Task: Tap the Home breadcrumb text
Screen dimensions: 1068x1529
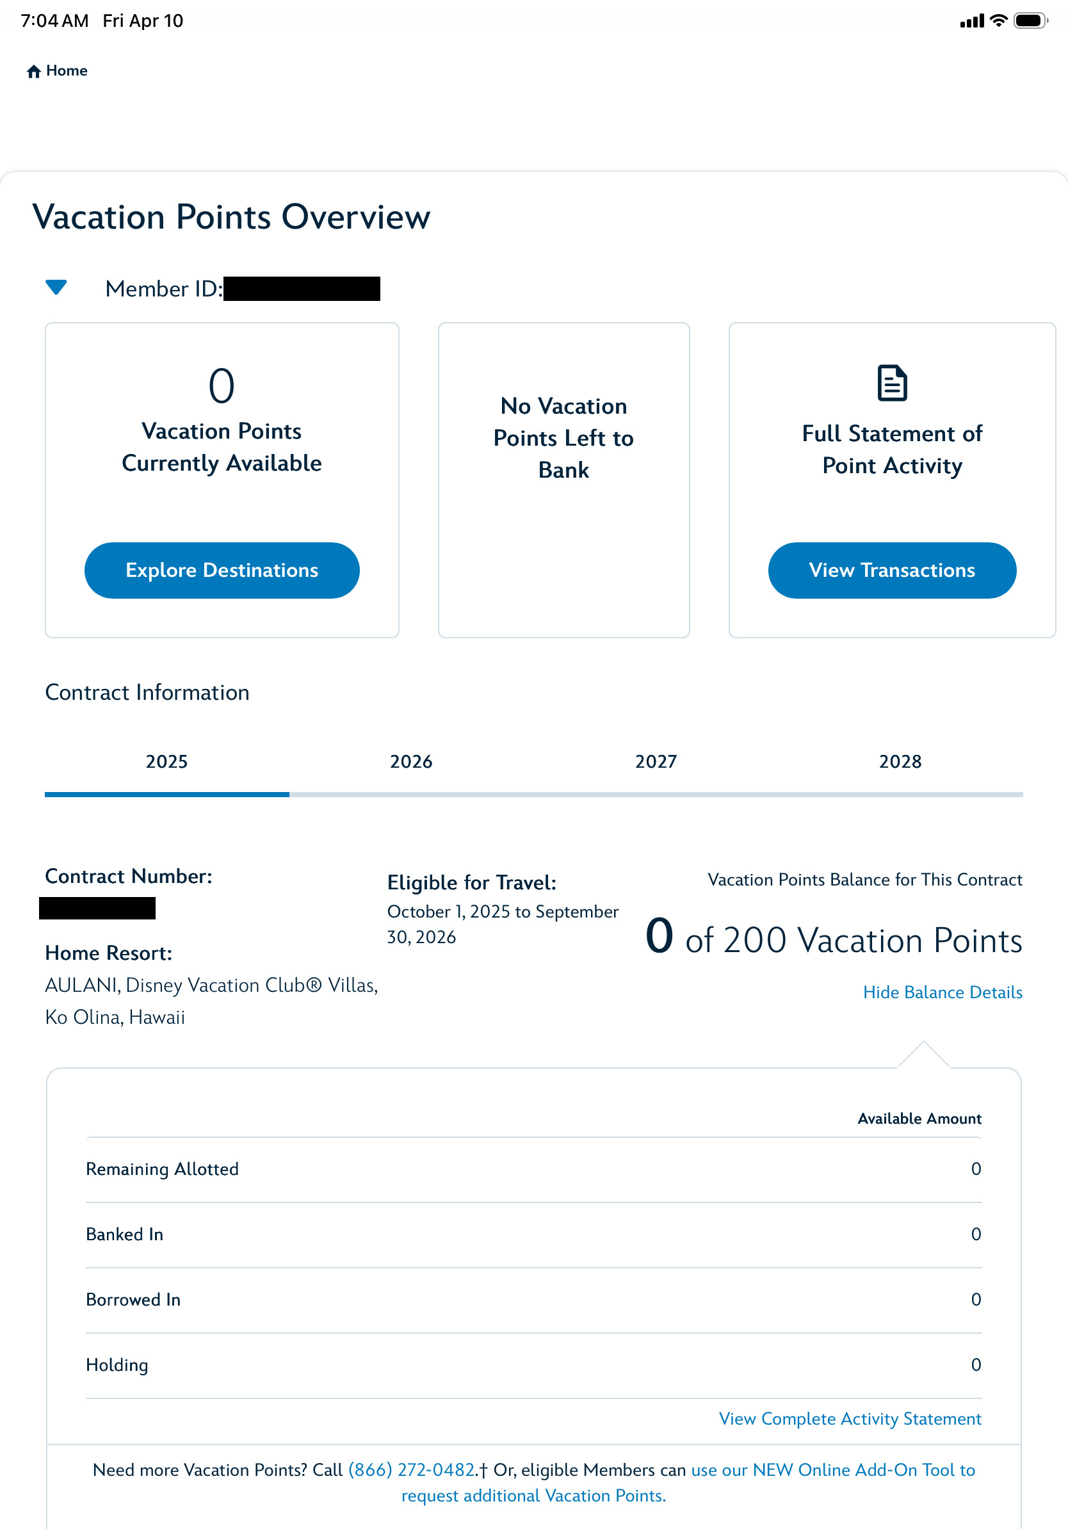Action: pyautogui.click(x=67, y=70)
